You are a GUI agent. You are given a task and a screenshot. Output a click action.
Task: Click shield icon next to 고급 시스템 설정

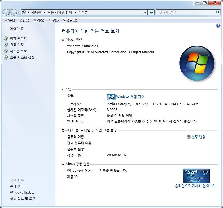coord(6,58)
